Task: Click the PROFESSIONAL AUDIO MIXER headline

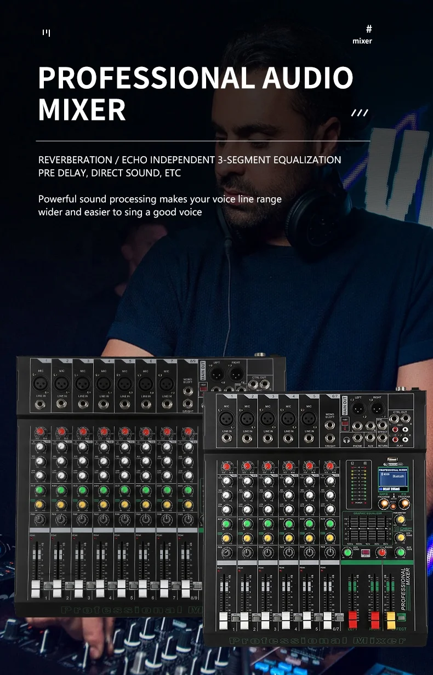Action: point(196,93)
